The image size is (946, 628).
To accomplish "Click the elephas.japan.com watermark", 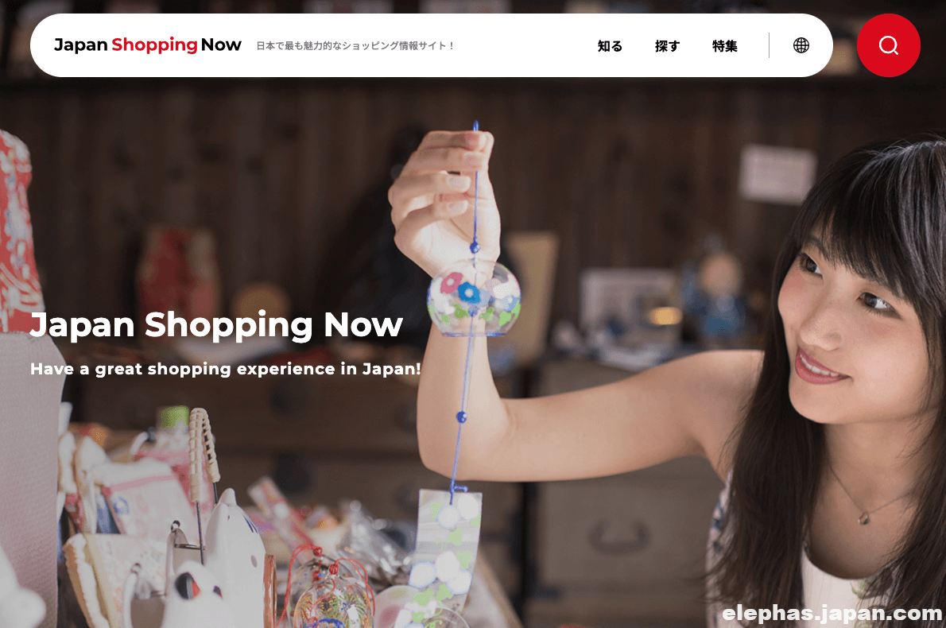I will (x=832, y=613).
